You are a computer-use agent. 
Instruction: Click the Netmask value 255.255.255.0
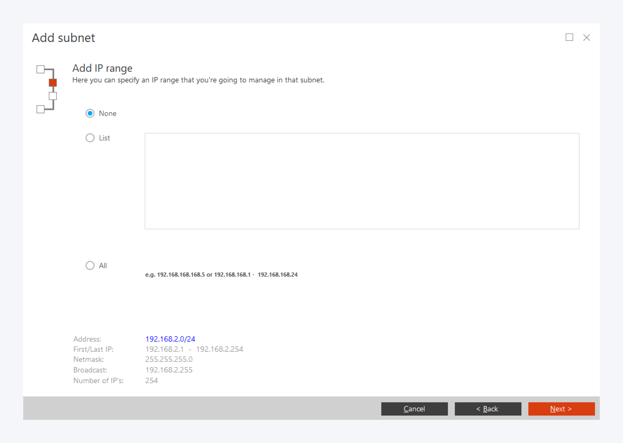tap(169, 359)
